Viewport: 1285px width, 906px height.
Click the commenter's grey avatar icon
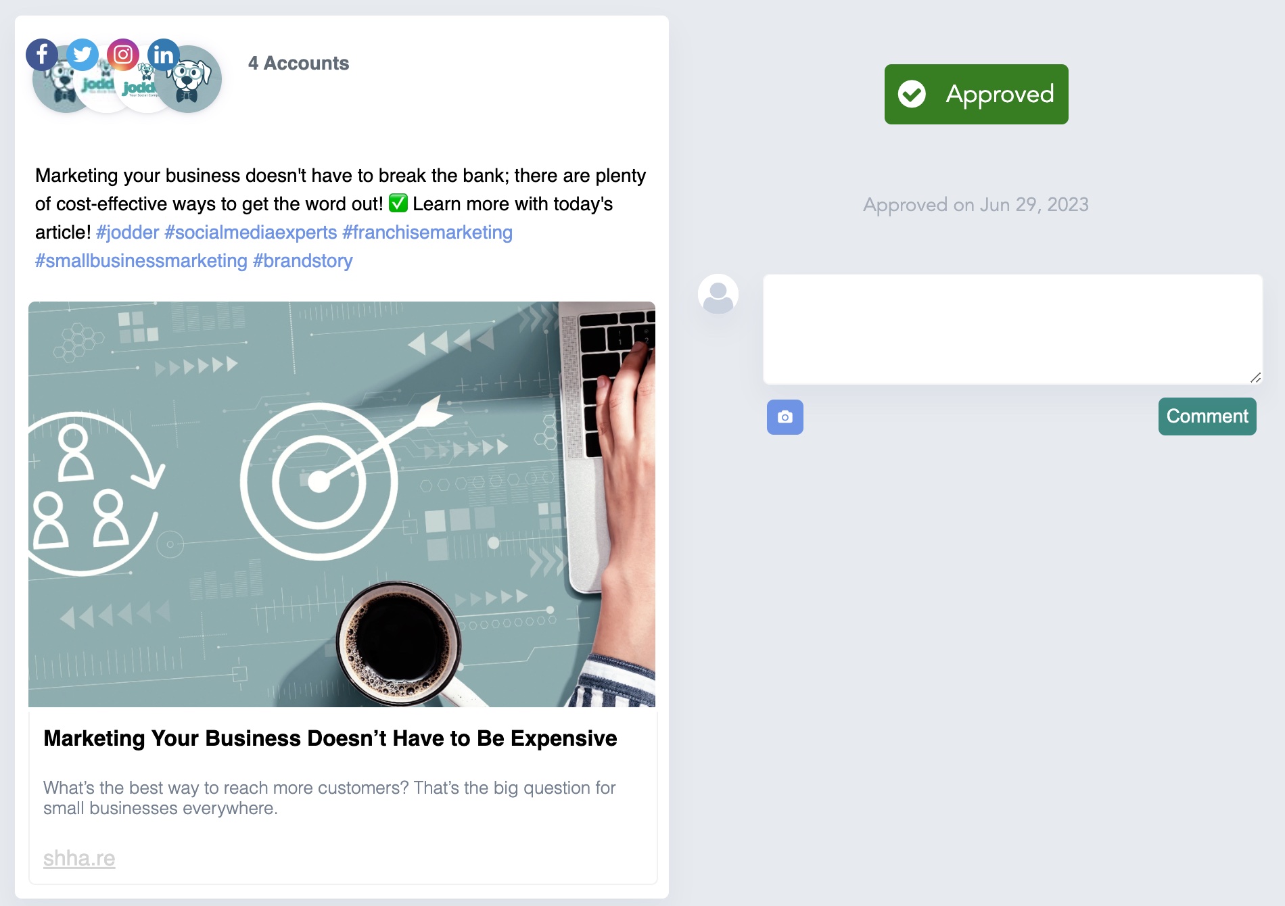718,294
